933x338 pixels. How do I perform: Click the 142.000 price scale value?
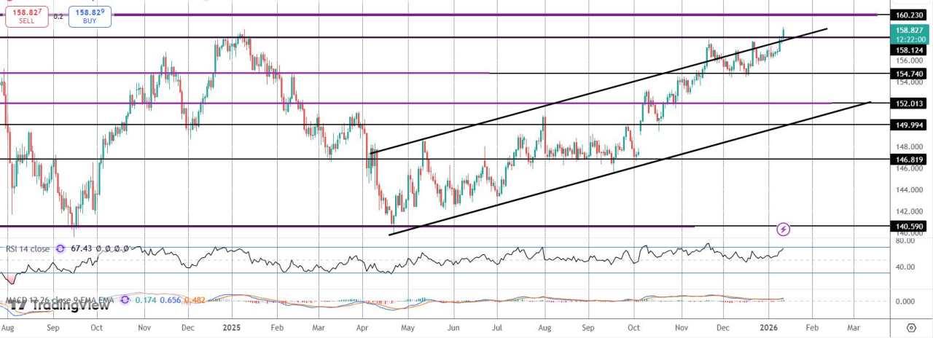click(x=909, y=211)
